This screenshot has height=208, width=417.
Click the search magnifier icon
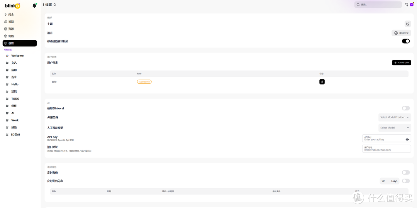[358, 5]
